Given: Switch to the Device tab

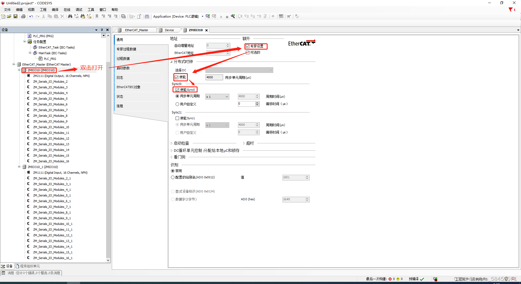Looking at the screenshot, I should (169, 30).
